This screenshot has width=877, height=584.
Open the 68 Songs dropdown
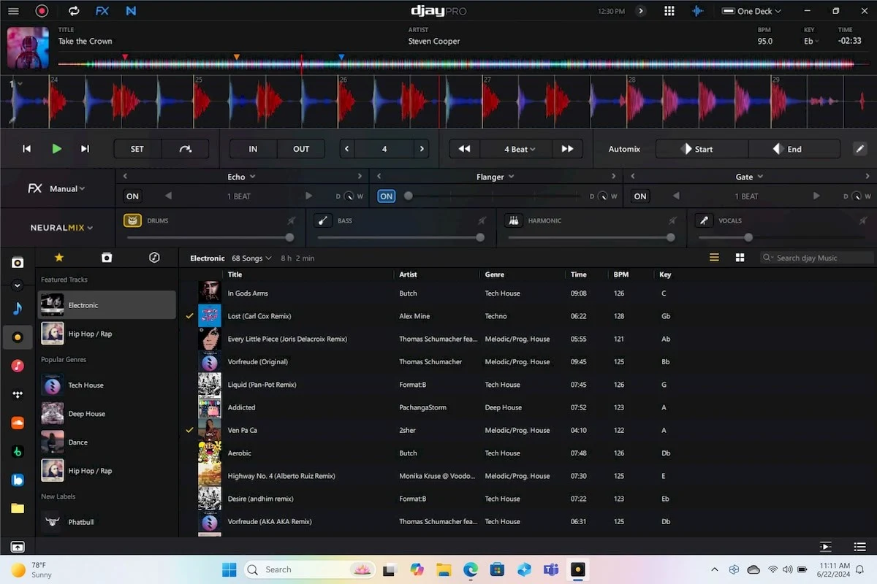click(x=251, y=258)
